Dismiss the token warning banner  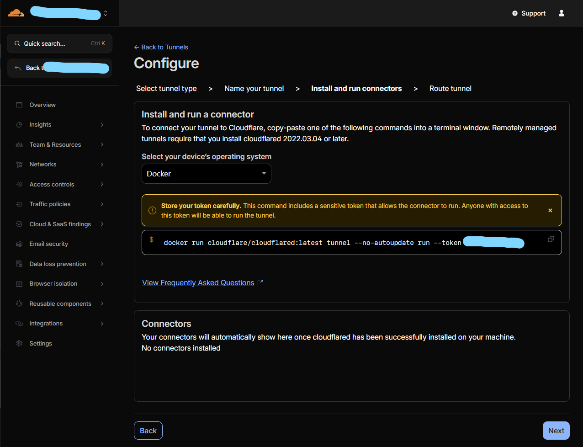click(x=550, y=210)
